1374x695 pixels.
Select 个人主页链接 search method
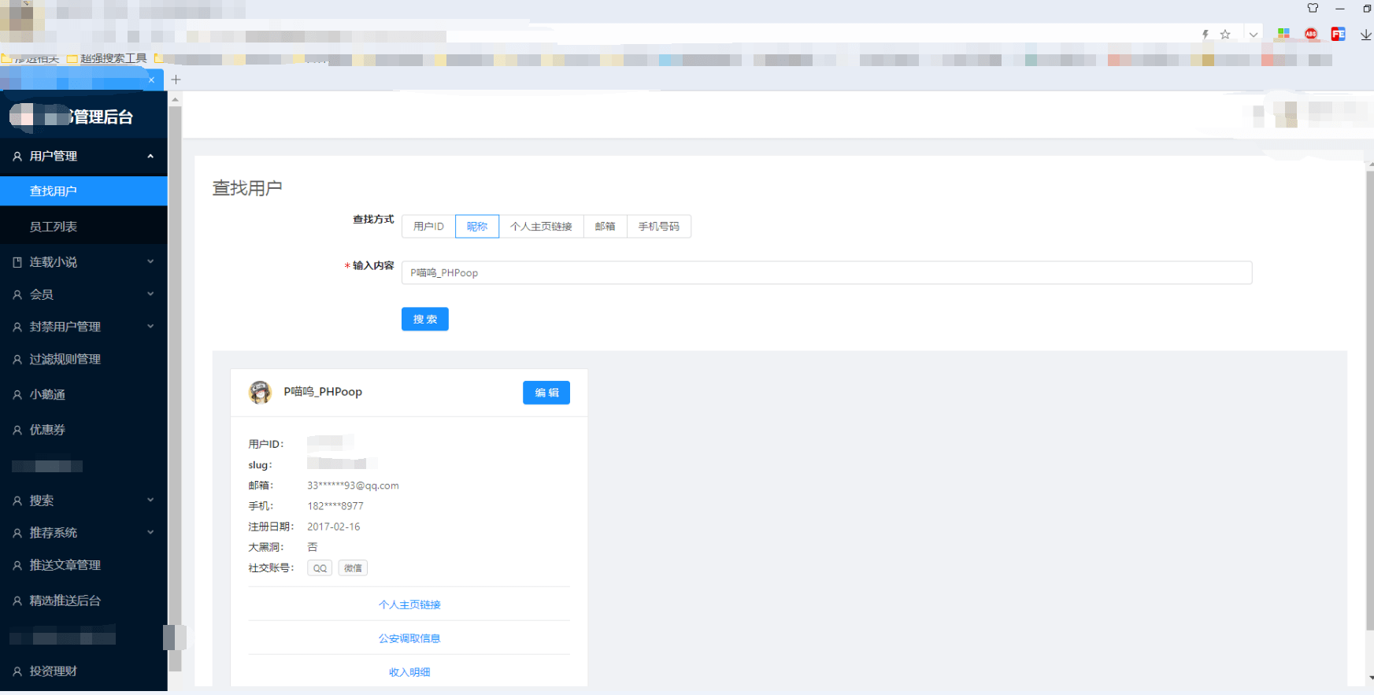[x=541, y=227]
